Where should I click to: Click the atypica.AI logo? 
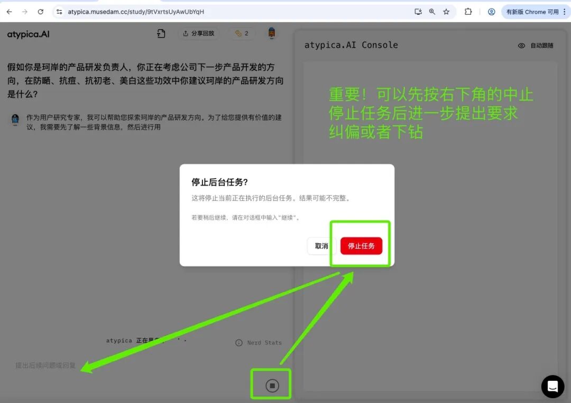(27, 34)
